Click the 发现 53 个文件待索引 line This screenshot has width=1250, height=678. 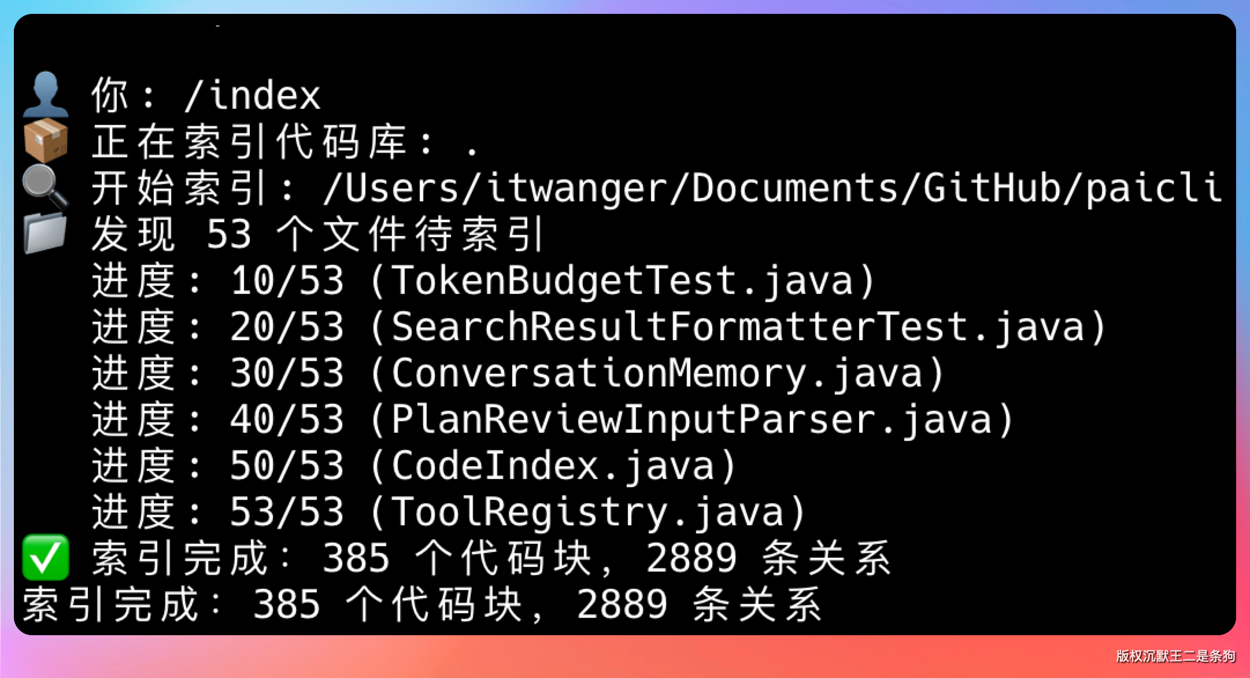pos(318,234)
